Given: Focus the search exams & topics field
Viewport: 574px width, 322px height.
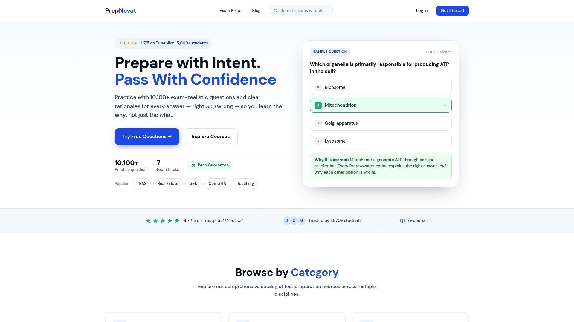Looking at the screenshot, I should [301, 11].
